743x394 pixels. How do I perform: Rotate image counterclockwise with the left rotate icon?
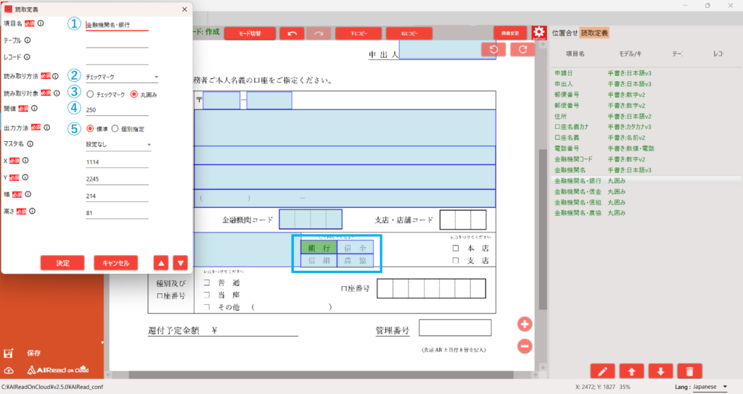[493, 50]
